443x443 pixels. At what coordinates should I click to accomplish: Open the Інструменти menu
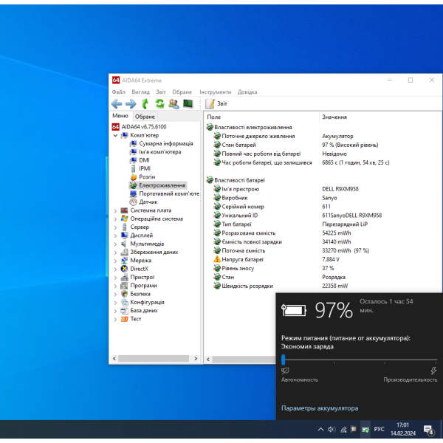coord(216,92)
